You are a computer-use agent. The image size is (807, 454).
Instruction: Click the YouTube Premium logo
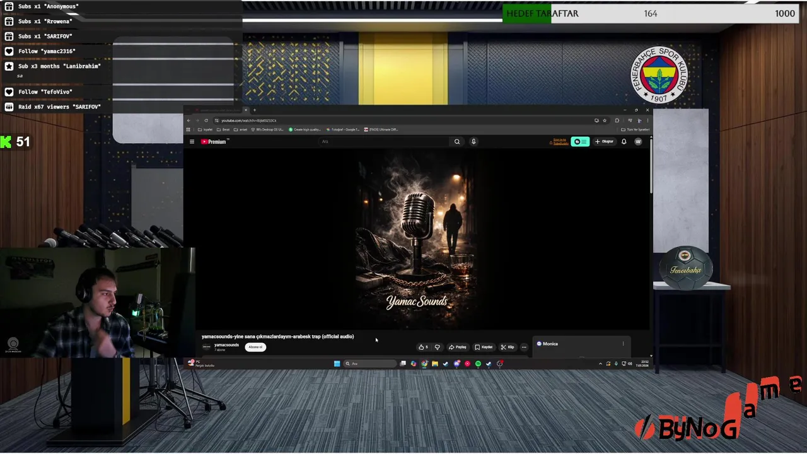pos(214,141)
